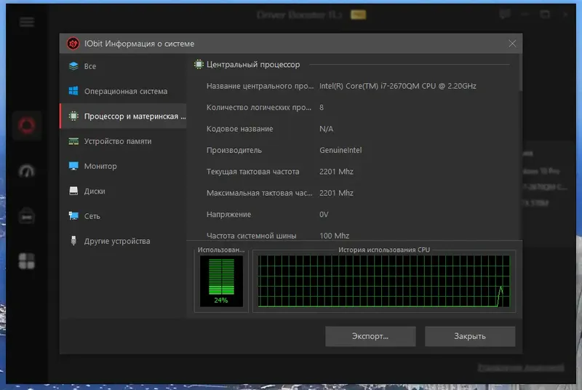Viewport: 582px width, 390px height.
Task: Click the network icon beside Сеть
Action: [73, 215]
